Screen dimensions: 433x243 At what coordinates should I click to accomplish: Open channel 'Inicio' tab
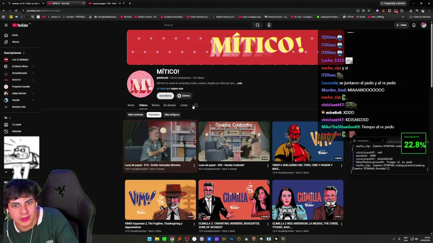pyautogui.click(x=131, y=105)
